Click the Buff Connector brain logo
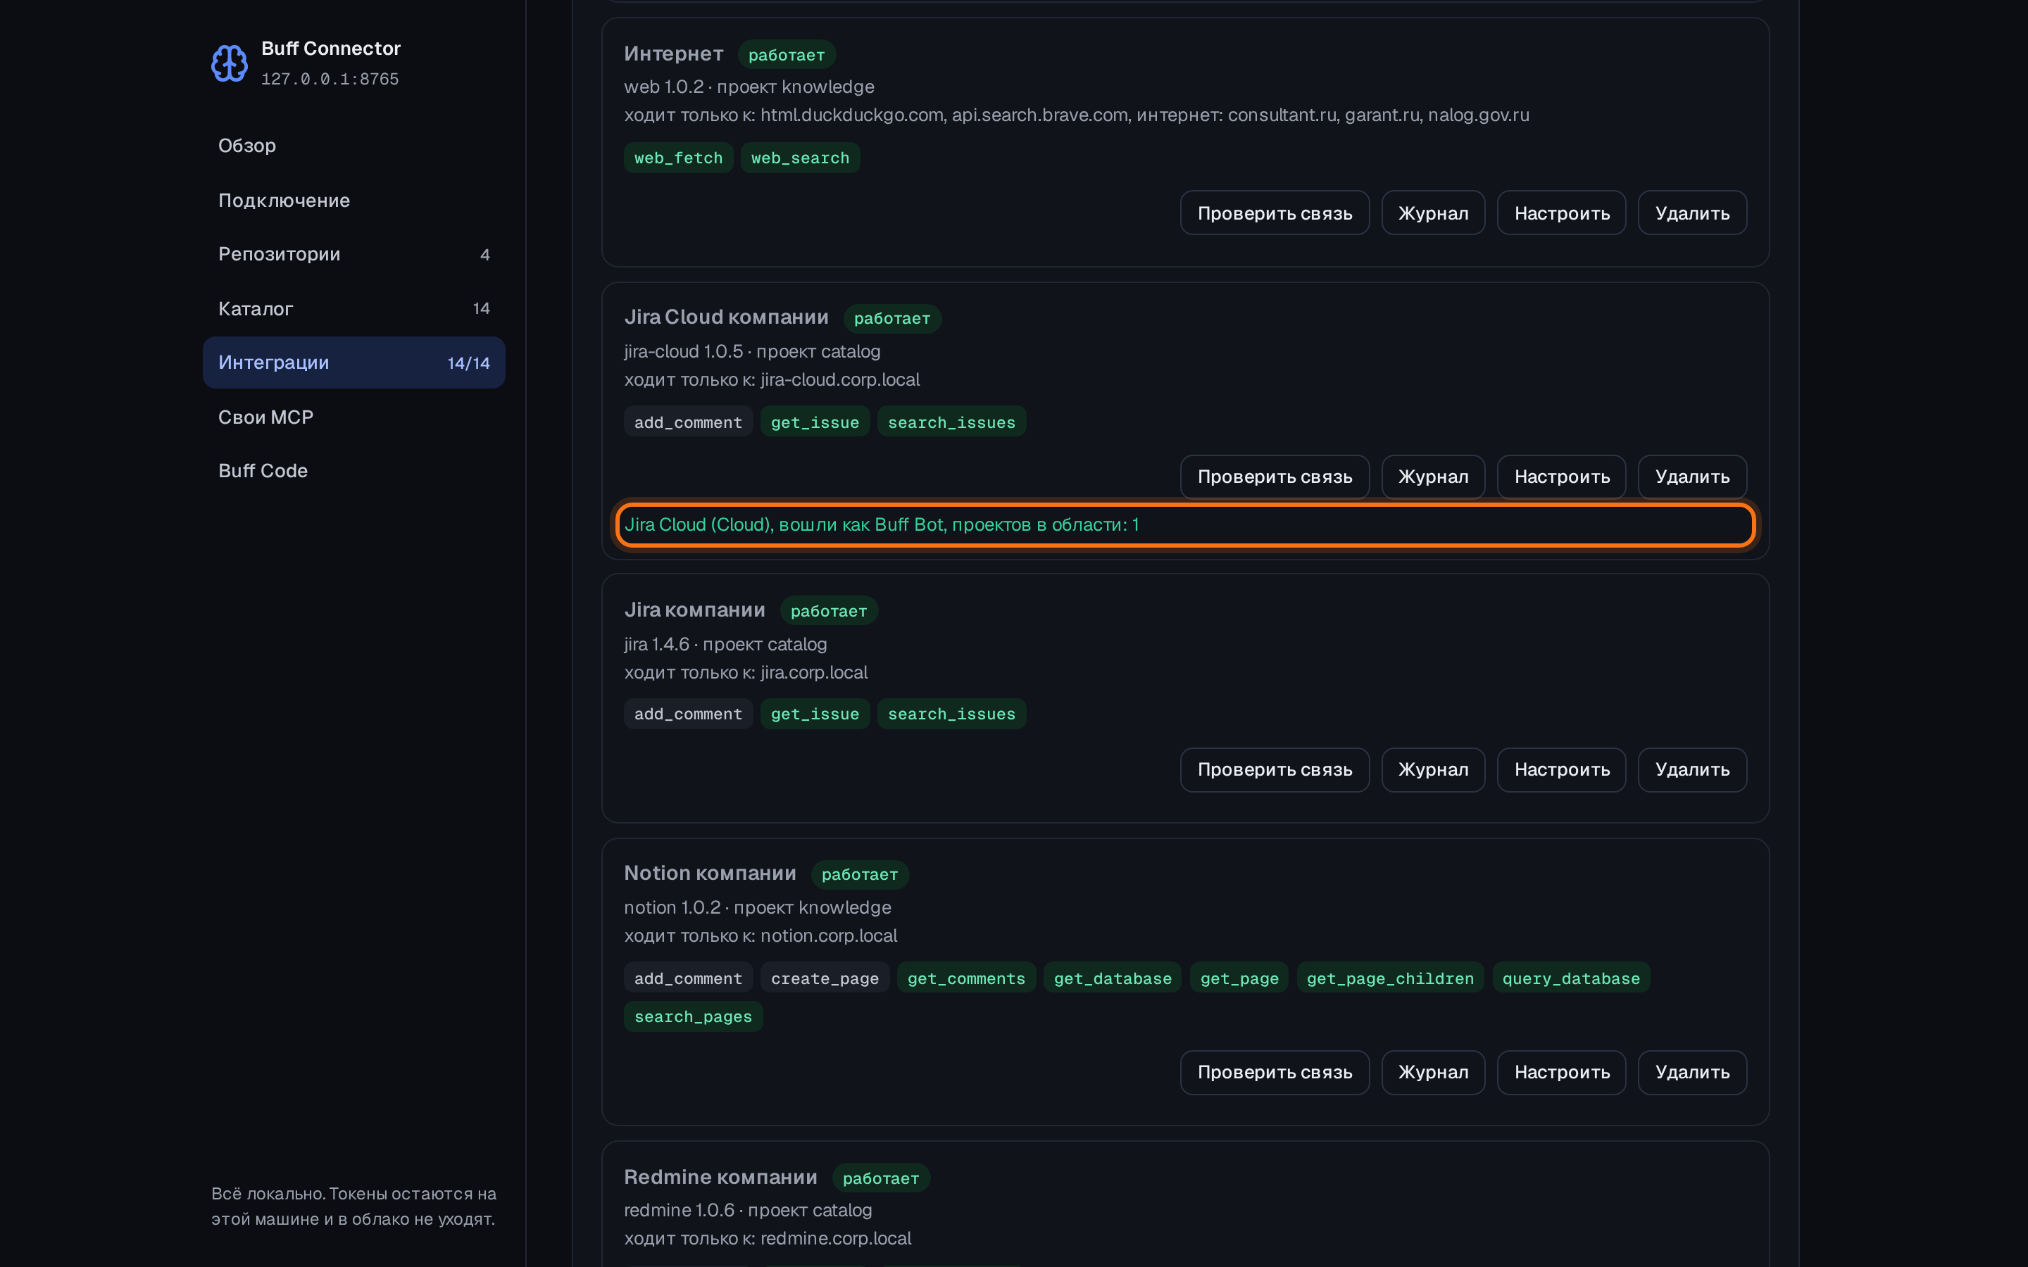The image size is (2028, 1267). click(229, 63)
